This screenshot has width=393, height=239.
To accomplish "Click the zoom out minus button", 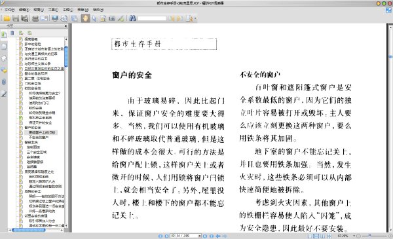I will (359, 236).
